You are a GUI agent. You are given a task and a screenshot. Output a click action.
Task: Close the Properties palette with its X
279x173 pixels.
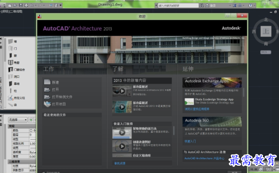pos(1,116)
